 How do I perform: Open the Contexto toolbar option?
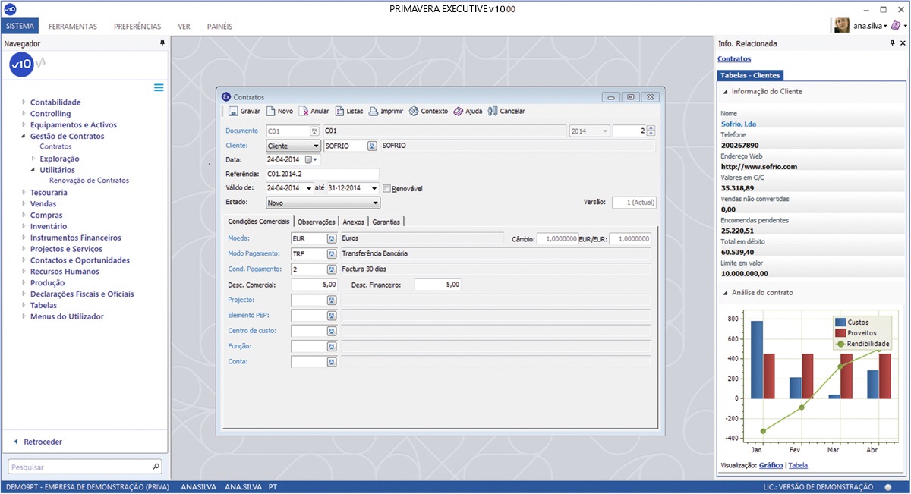click(428, 111)
